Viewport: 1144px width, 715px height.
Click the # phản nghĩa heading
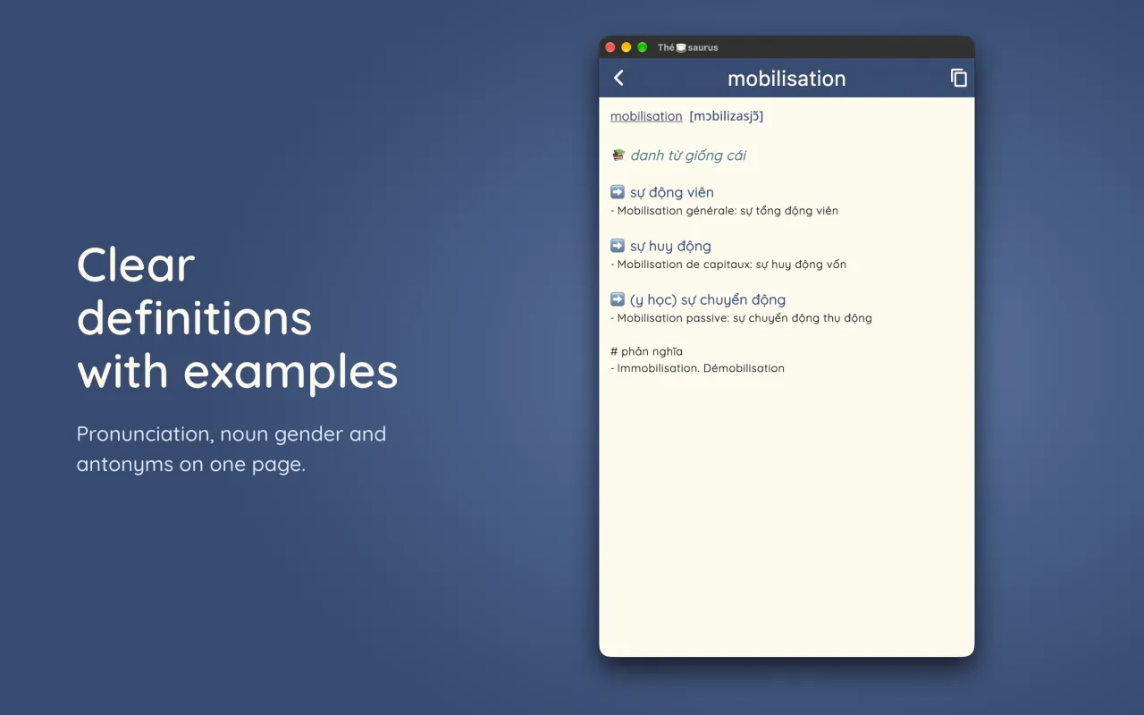646,351
